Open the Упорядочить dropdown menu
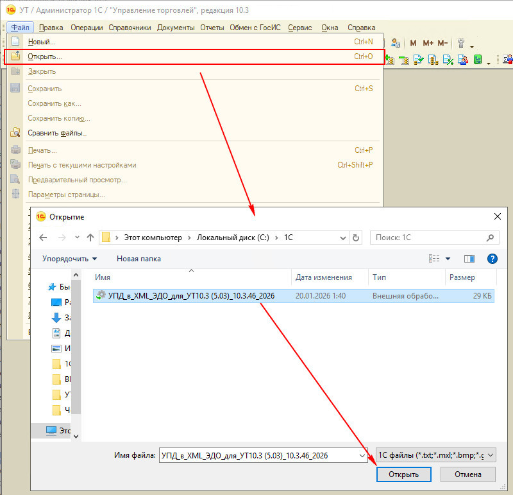 (65, 259)
